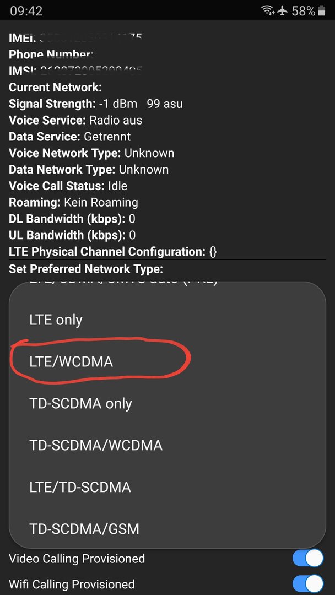
Task: Toggle Video Calling Provisioned switch
Action: (x=308, y=558)
